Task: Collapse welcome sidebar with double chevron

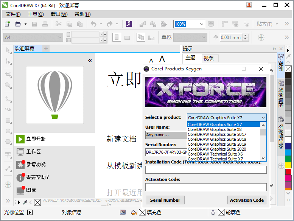Action: (90, 61)
